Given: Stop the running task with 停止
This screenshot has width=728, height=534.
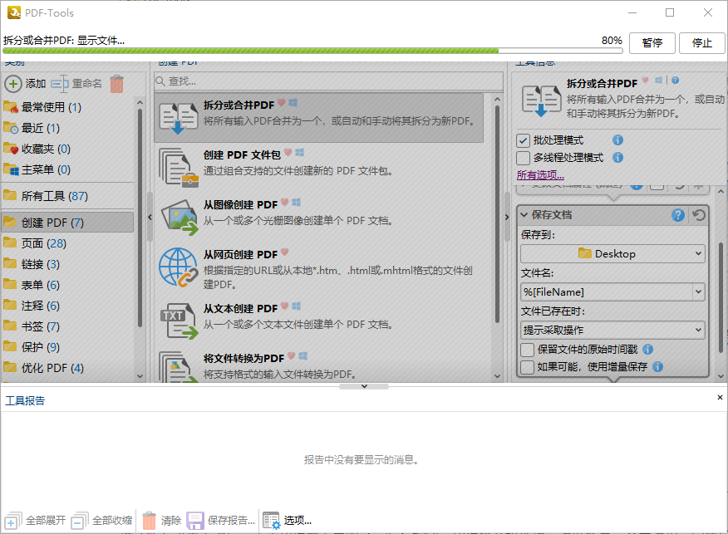Looking at the screenshot, I should point(701,43).
